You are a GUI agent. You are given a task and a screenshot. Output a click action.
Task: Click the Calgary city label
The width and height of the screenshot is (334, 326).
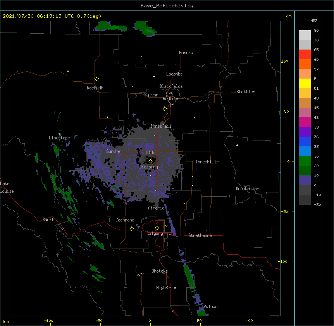tap(155, 233)
